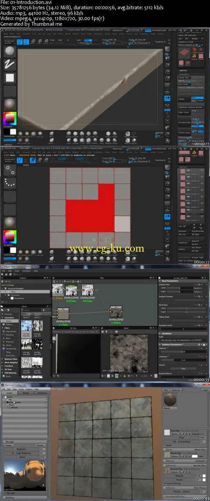
Task: Adjust the Sky Light Brightness slider in Marmoset
Action: click(21, 449)
